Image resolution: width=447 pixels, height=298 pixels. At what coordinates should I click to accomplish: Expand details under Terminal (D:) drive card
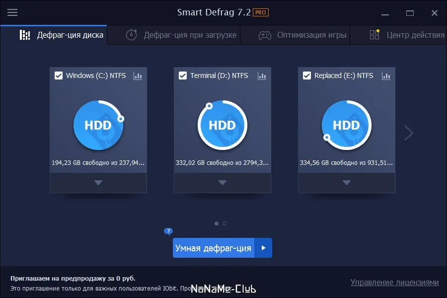[x=222, y=183]
